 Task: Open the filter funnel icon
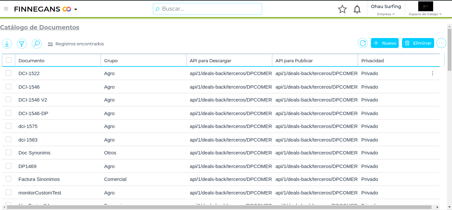click(22, 44)
